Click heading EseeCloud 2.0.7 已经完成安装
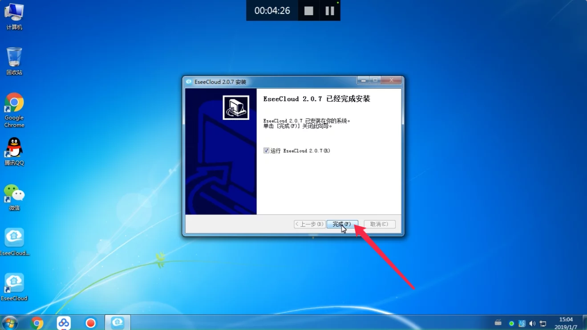 (x=317, y=99)
